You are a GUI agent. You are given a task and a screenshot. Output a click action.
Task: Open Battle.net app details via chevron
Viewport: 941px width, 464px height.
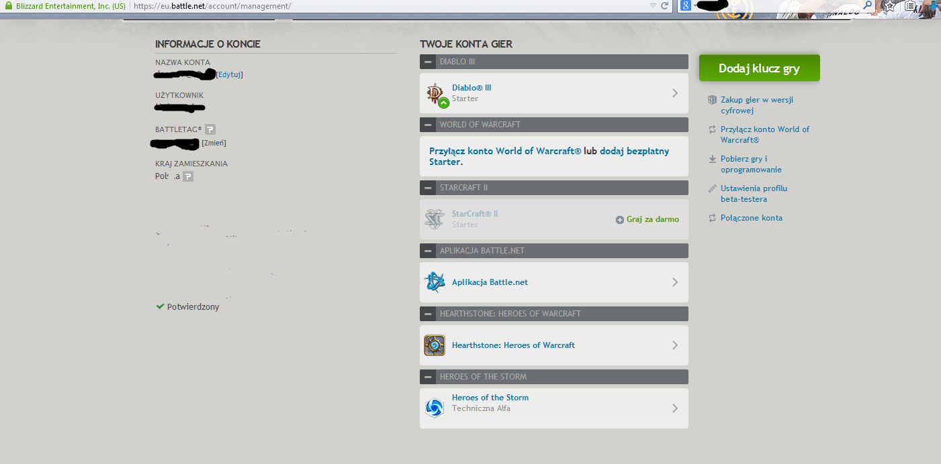point(675,282)
